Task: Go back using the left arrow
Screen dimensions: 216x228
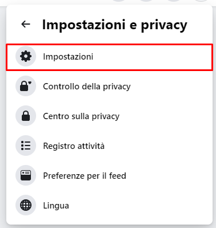Action: [x=26, y=24]
